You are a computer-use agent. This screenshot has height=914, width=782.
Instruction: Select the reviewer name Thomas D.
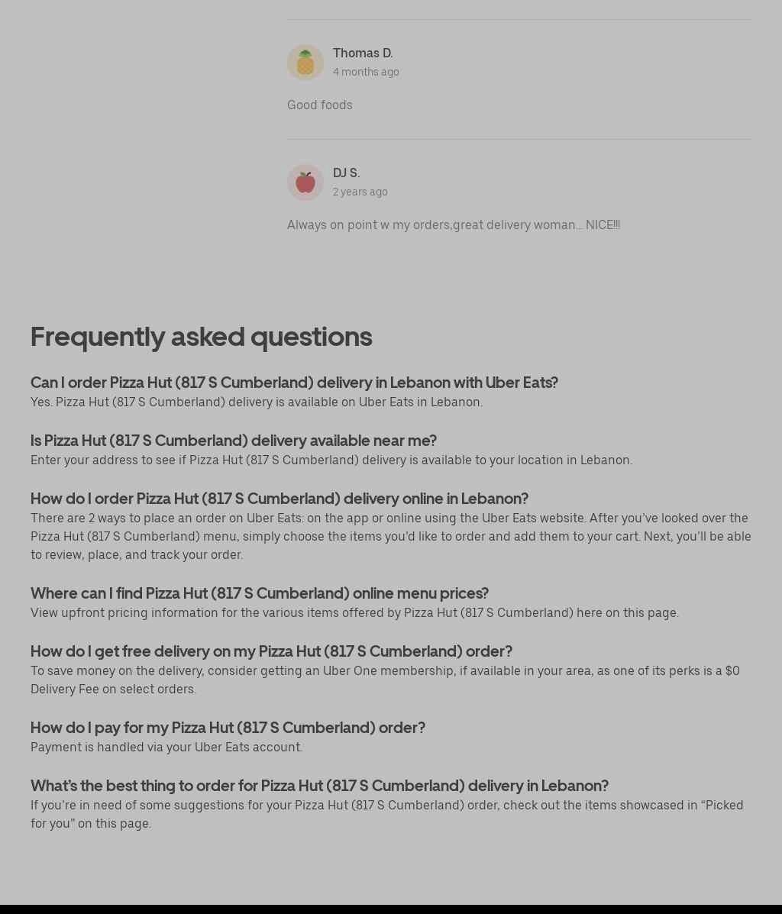tap(363, 53)
